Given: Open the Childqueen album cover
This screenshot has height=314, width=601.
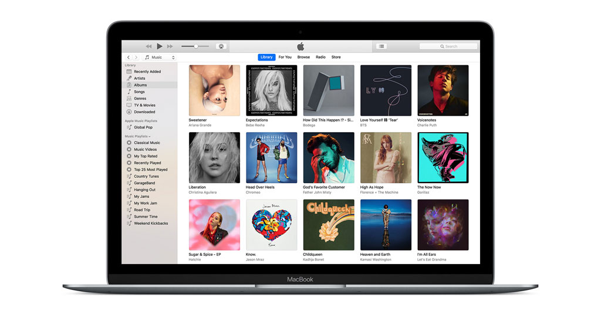Looking at the screenshot, I should [x=329, y=225].
